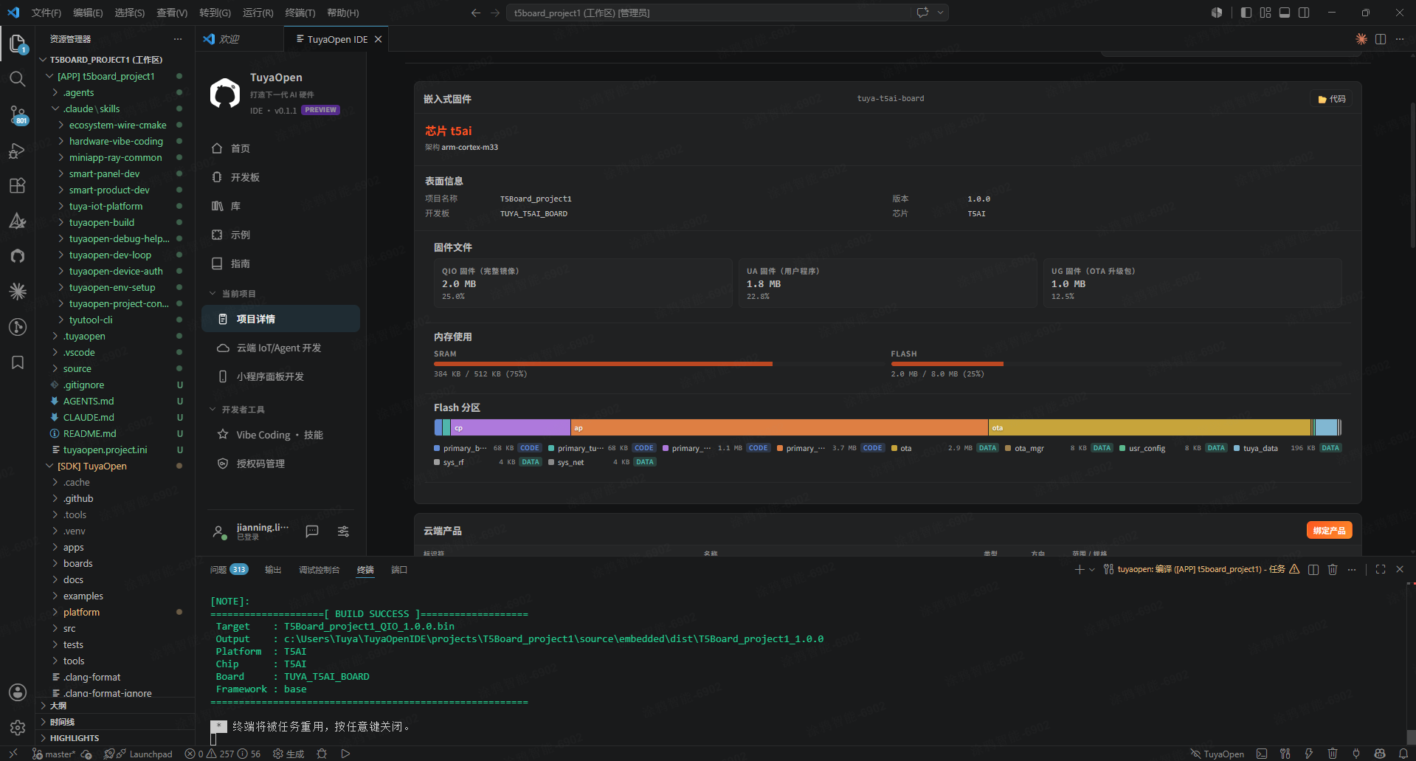Open the GitHub icon in activity bar
The width and height of the screenshot is (1416, 761).
(x=18, y=256)
